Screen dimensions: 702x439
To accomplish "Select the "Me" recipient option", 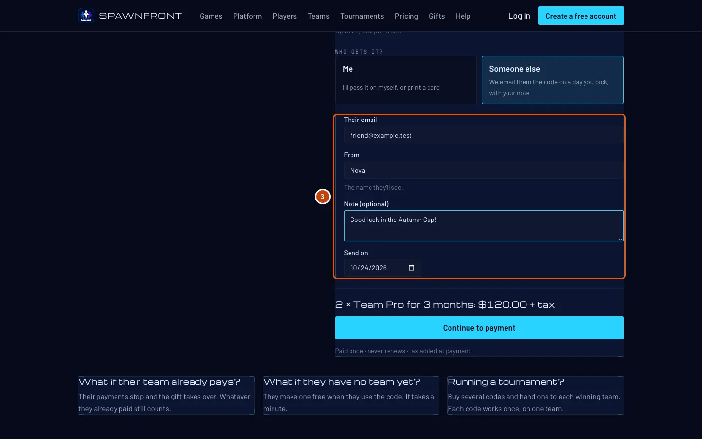I will [406, 80].
